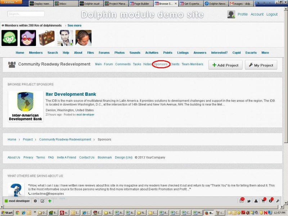
Task: Go to the project's Tasks section
Action: pos(137,64)
